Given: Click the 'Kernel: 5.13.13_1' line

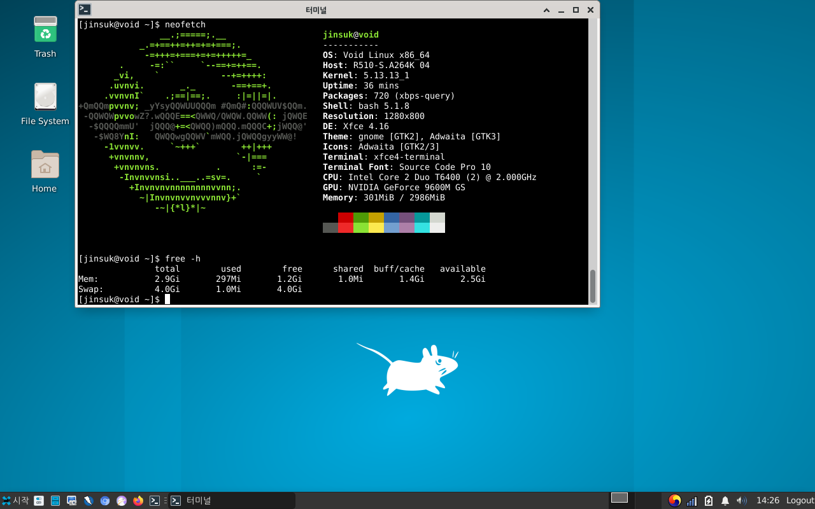Looking at the screenshot, I should point(366,76).
